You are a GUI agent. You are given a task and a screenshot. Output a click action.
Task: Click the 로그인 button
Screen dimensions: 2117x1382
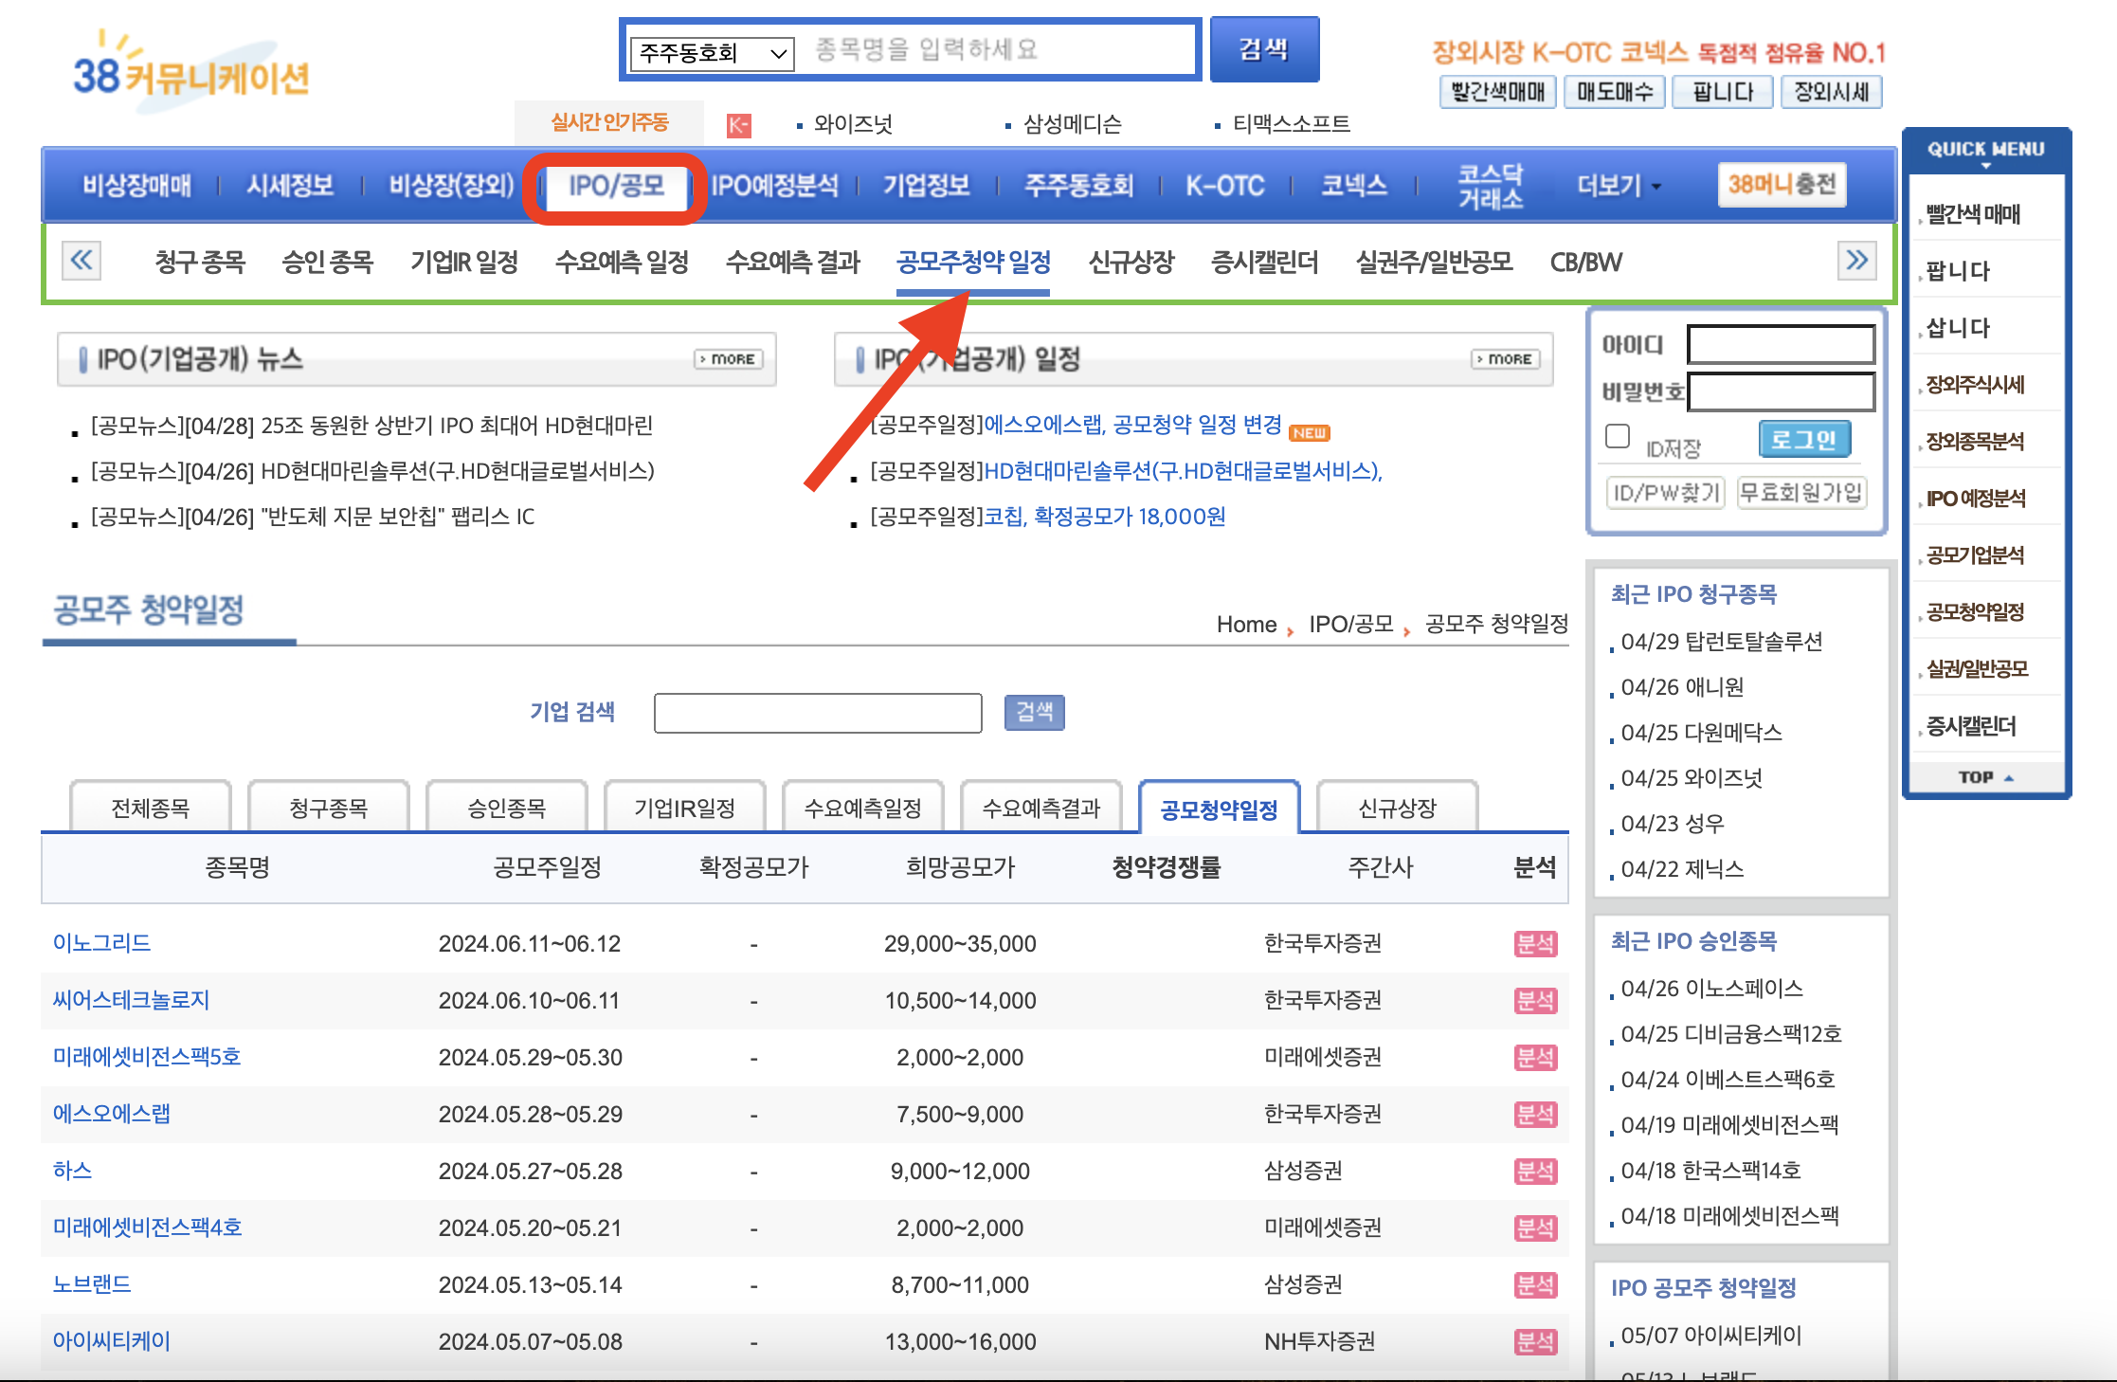1803,439
